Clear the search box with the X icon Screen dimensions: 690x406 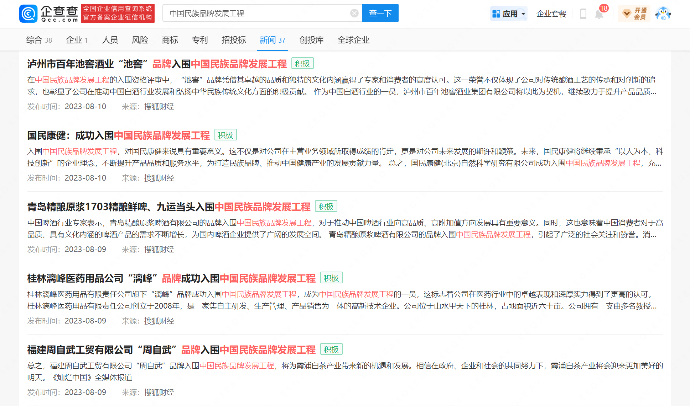tap(354, 14)
